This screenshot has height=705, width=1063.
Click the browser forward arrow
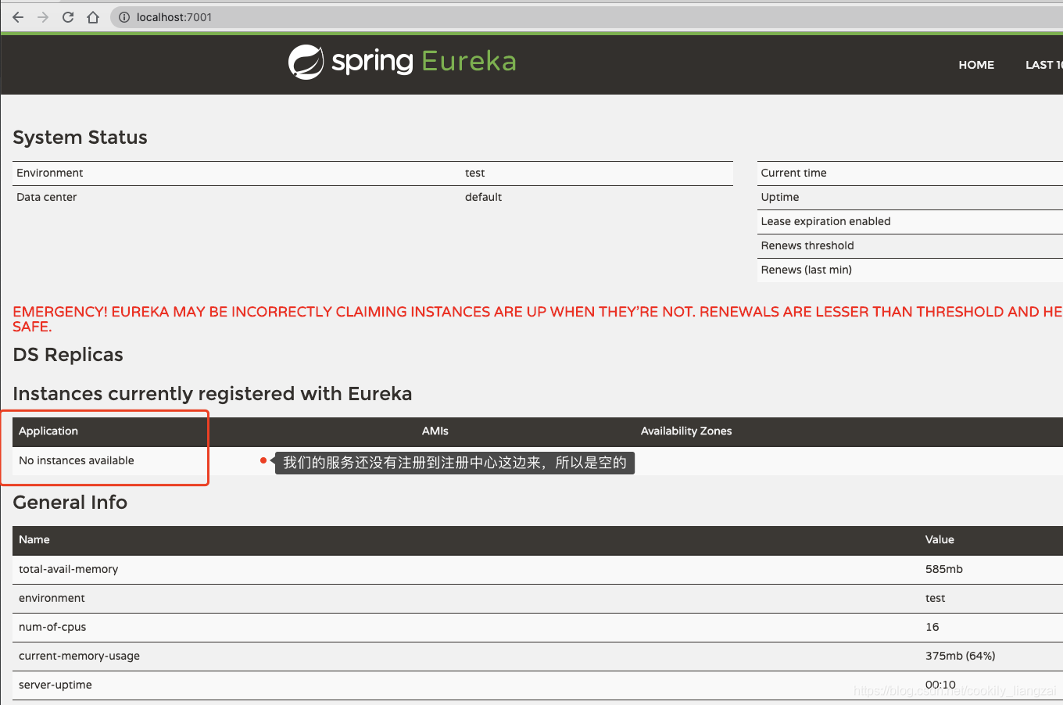click(x=43, y=17)
